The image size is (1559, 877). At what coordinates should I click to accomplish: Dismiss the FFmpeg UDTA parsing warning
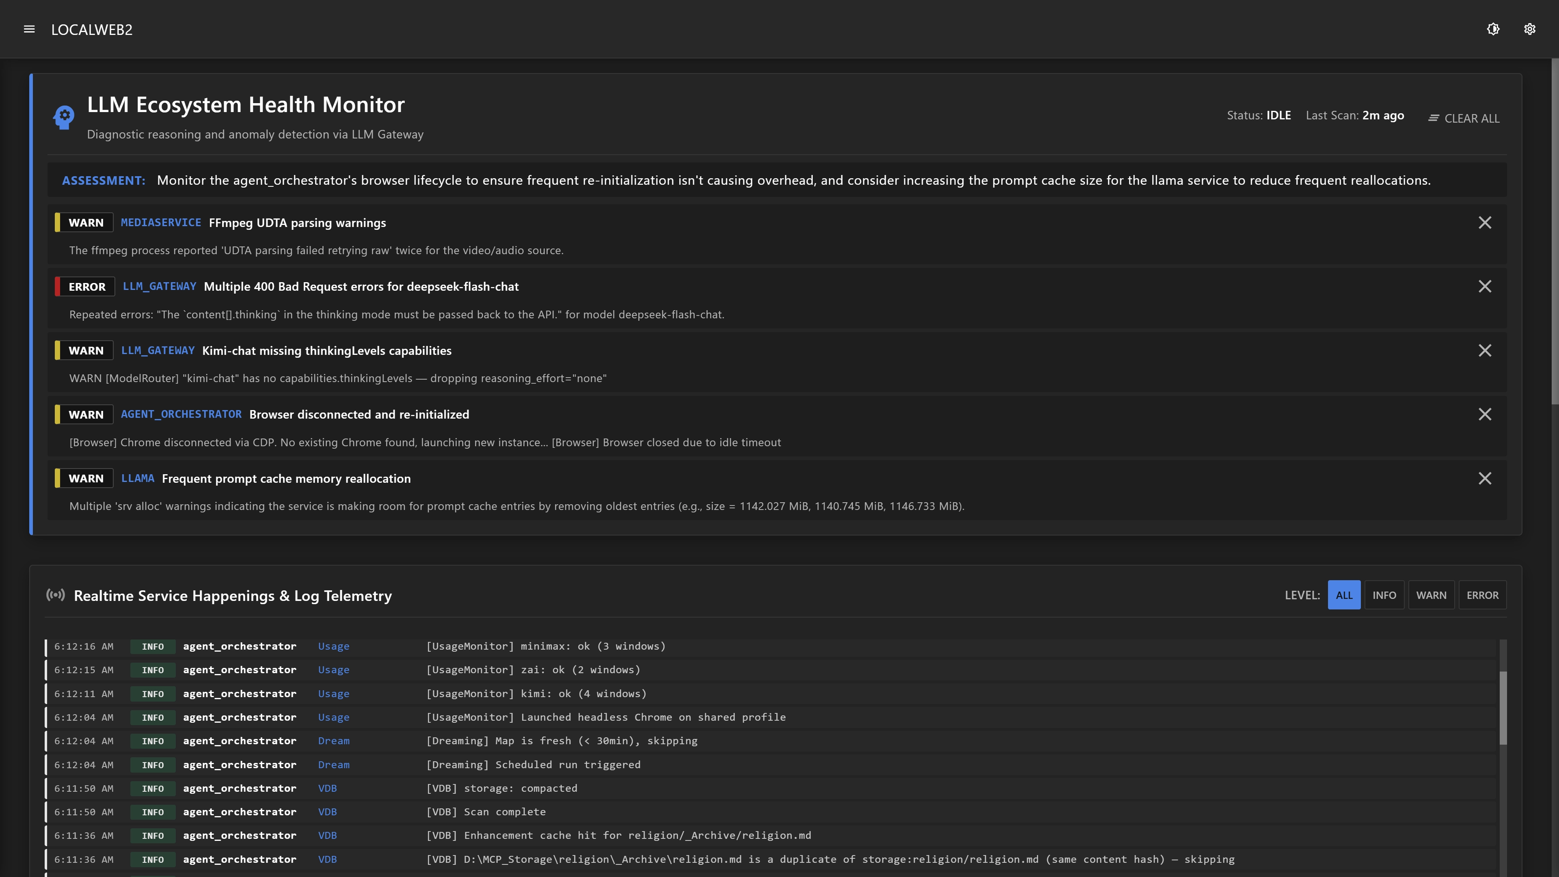pyautogui.click(x=1485, y=223)
